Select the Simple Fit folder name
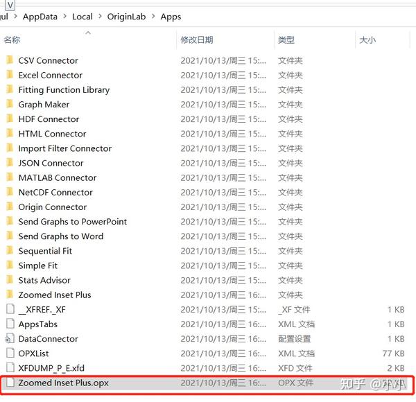Viewport: 416px width, 402px height. pos(37,265)
